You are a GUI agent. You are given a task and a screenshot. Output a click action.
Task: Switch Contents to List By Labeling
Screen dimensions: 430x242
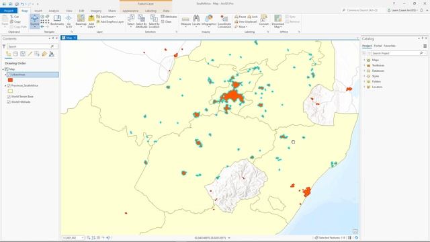tap(44, 54)
